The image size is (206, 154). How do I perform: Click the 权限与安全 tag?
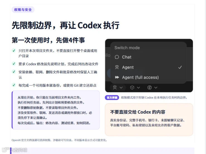click(23, 9)
